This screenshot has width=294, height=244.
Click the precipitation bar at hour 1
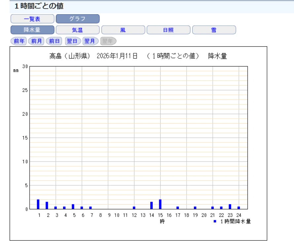pyautogui.click(x=38, y=204)
